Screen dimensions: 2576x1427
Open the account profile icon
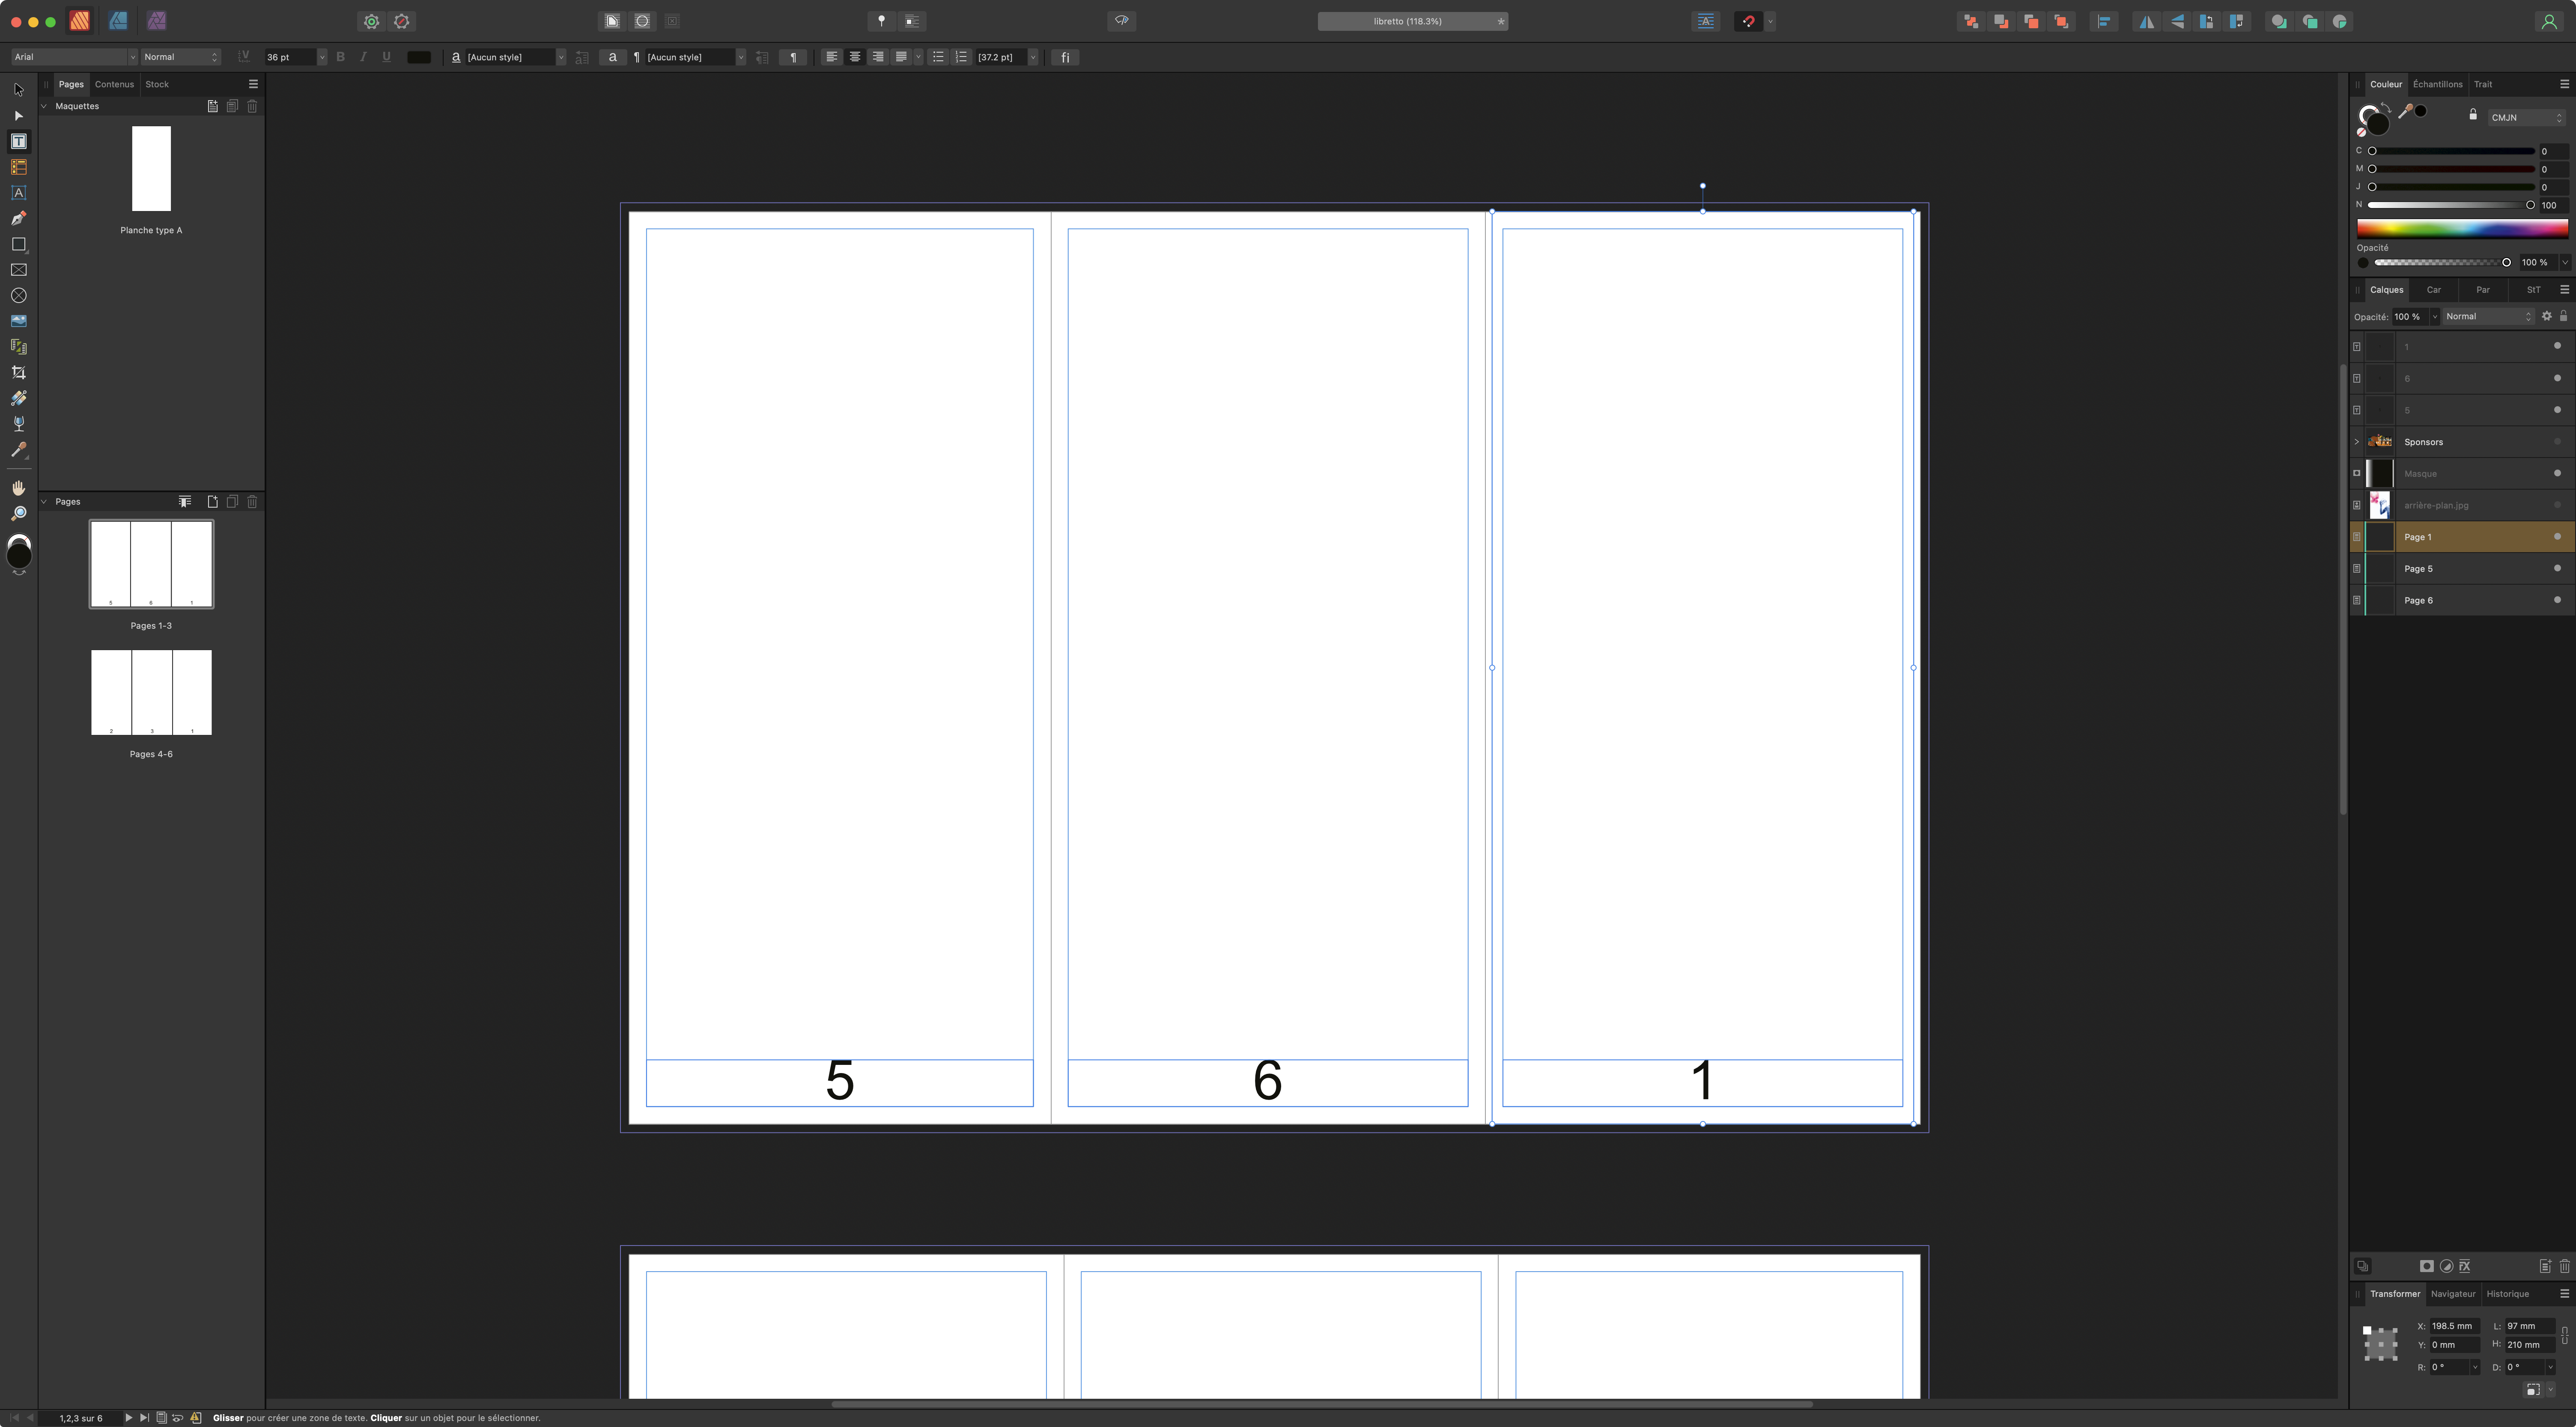tap(2549, 21)
